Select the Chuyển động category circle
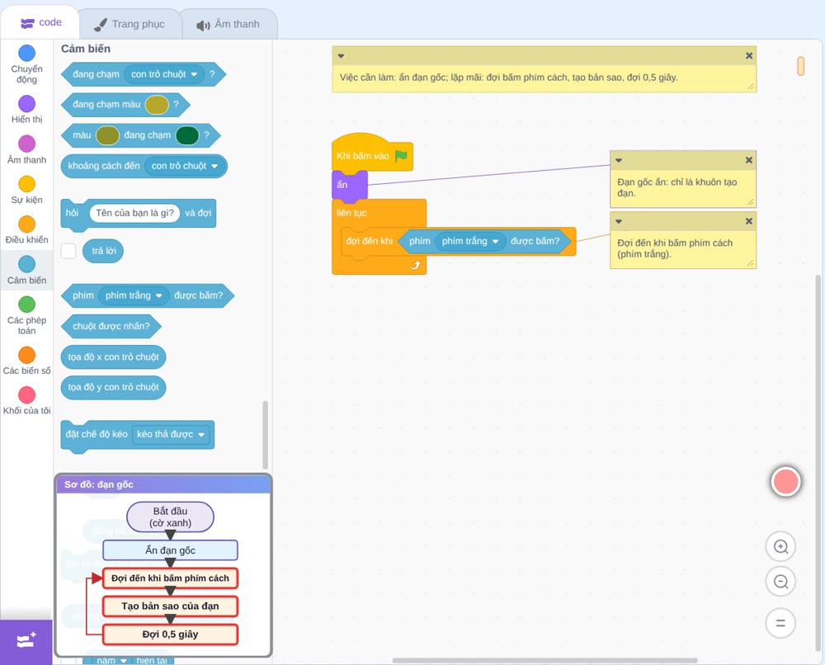 coord(27,53)
